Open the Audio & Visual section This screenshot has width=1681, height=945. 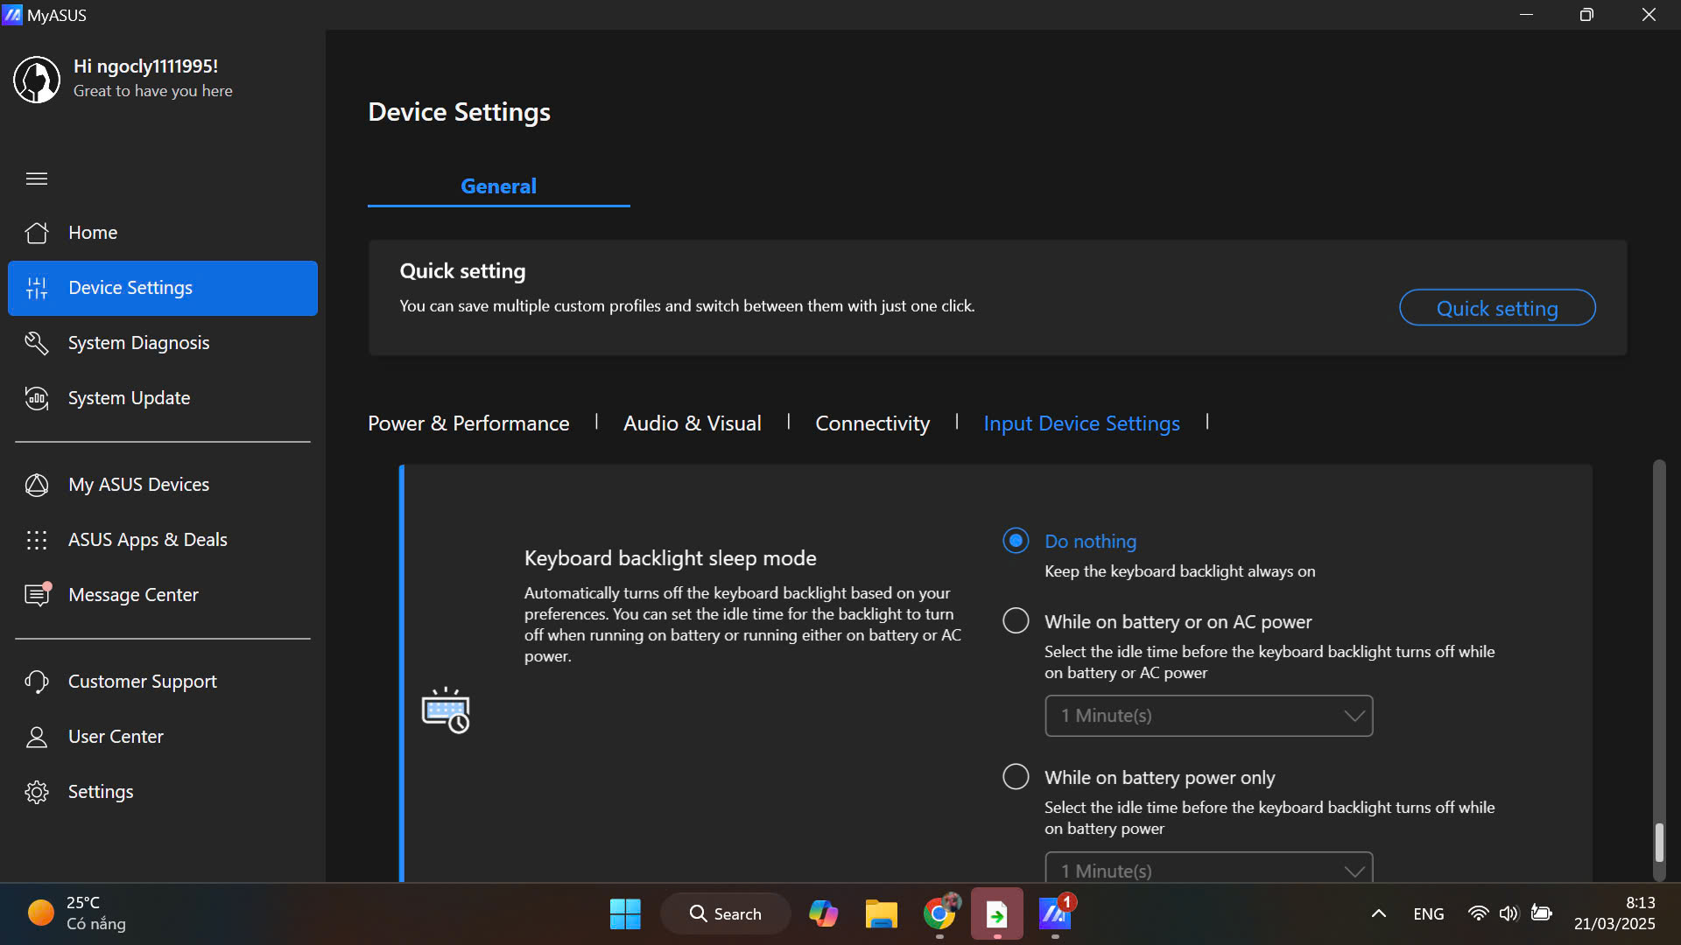(693, 423)
